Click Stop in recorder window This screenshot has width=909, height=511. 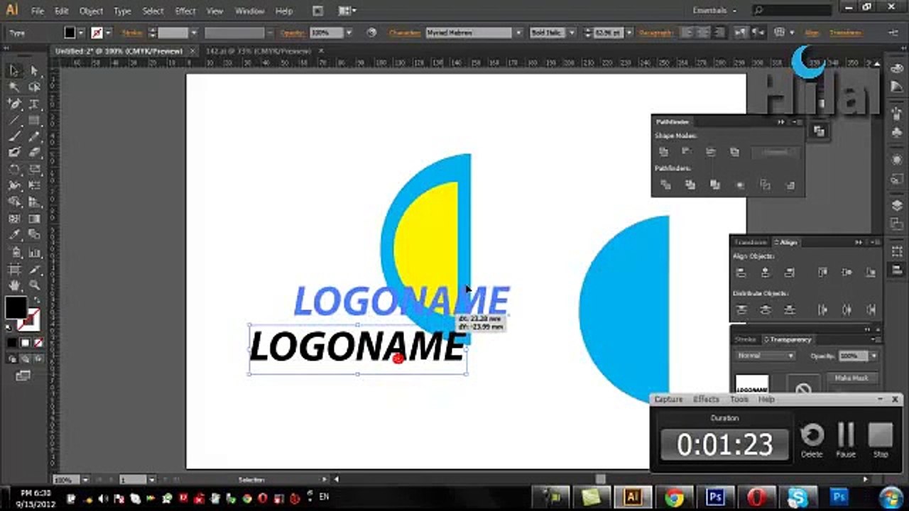coord(881,440)
